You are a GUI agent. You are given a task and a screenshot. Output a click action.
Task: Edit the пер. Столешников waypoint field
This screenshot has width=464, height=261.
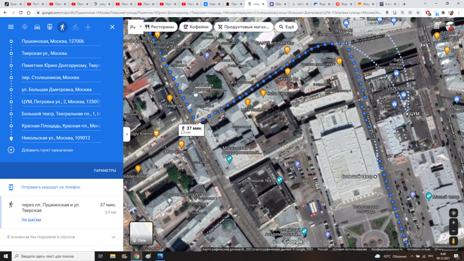pos(61,78)
